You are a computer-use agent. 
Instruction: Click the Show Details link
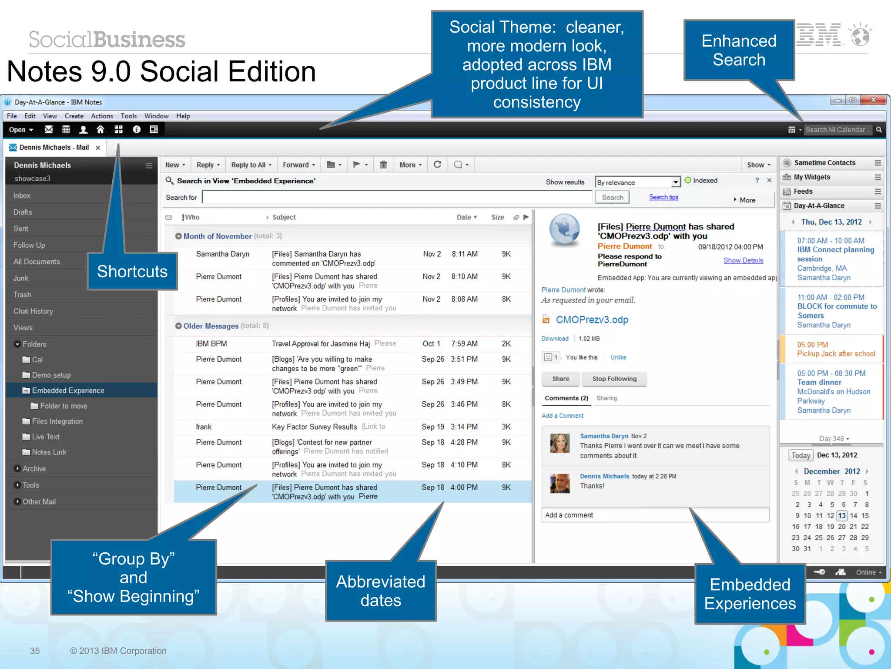pos(743,260)
